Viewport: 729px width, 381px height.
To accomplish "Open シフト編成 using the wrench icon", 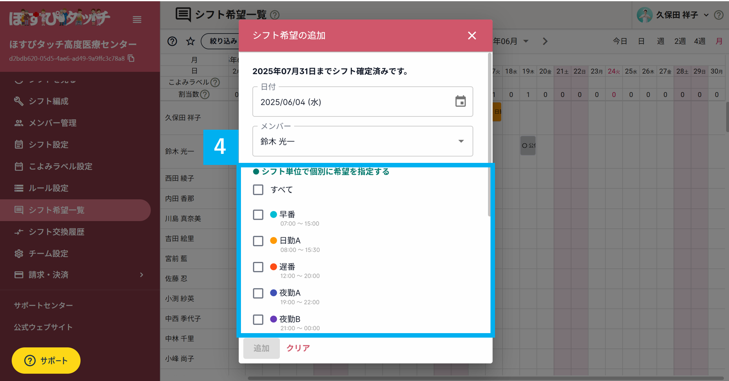I will click(x=19, y=101).
